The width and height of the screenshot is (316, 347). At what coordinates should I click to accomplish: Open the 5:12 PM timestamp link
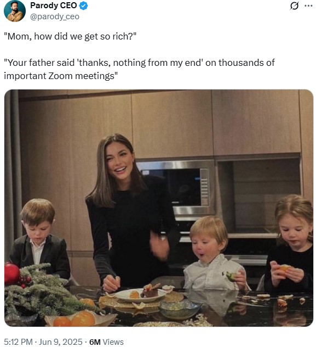tap(18, 342)
